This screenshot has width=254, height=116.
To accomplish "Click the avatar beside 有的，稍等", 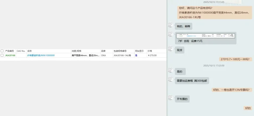I will [170, 25].
